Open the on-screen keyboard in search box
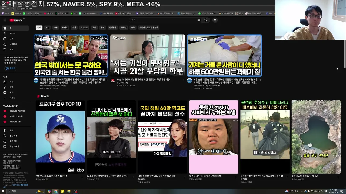Image resolution: width=346 pixels, height=194 pixels. click(199, 20)
